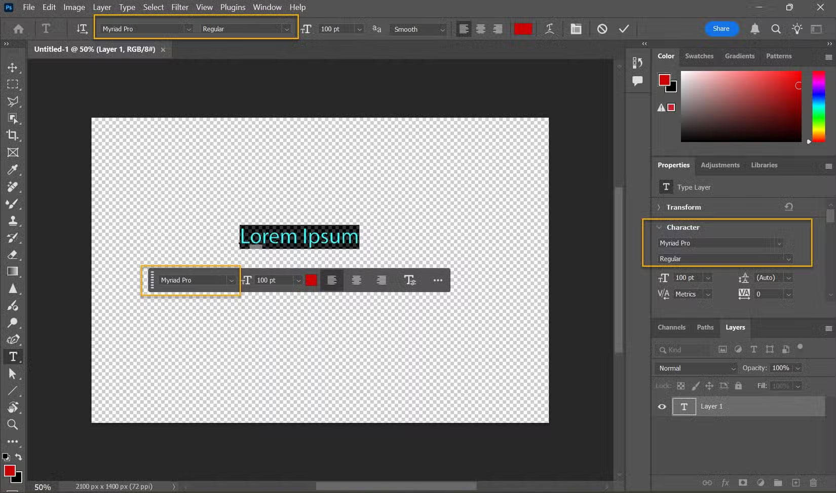Right-align text in the floating type bar

[x=381, y=280]
